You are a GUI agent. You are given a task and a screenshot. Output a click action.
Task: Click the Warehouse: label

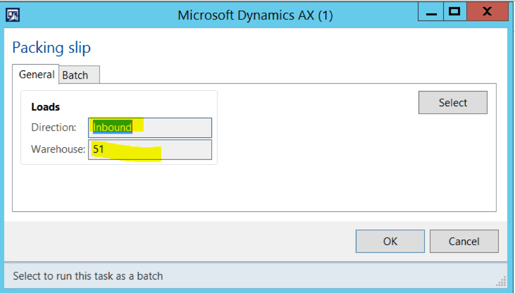coord(58,149)
